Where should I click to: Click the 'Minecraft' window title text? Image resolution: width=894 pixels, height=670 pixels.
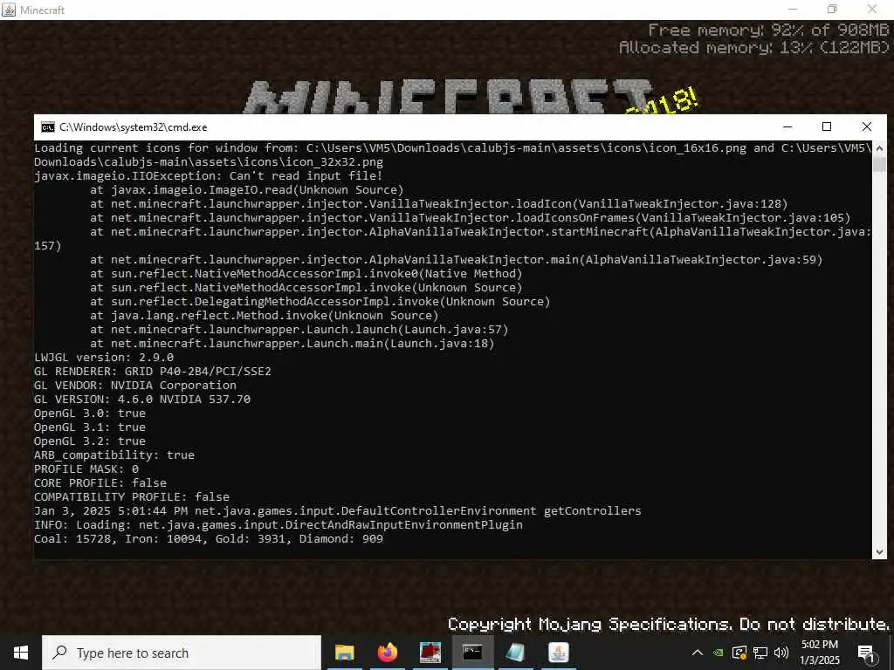coord(42,10)
